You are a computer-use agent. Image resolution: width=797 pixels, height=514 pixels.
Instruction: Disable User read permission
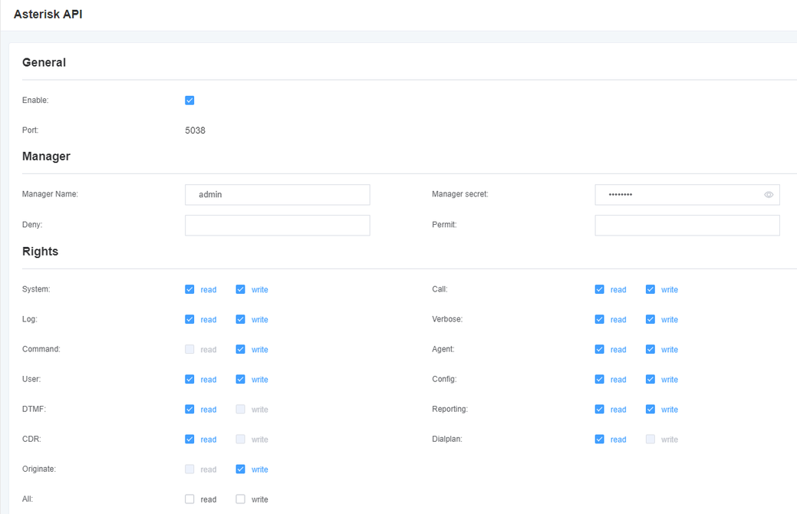189,379
